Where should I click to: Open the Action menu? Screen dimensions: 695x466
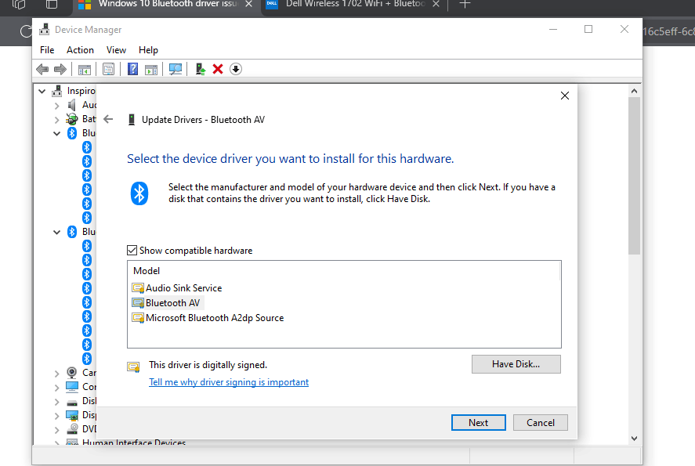tap(80, 50)
